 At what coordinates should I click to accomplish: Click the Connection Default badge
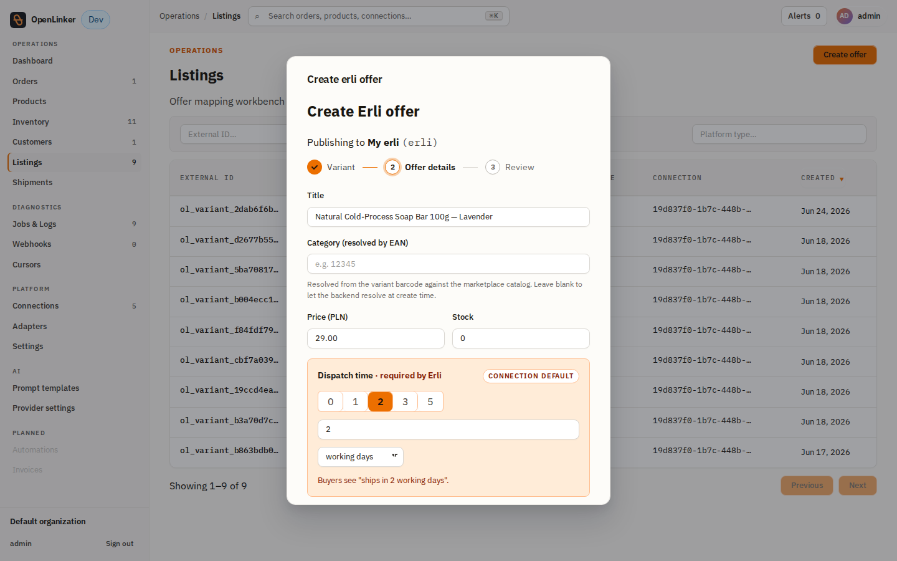click(x=531, y=376)
